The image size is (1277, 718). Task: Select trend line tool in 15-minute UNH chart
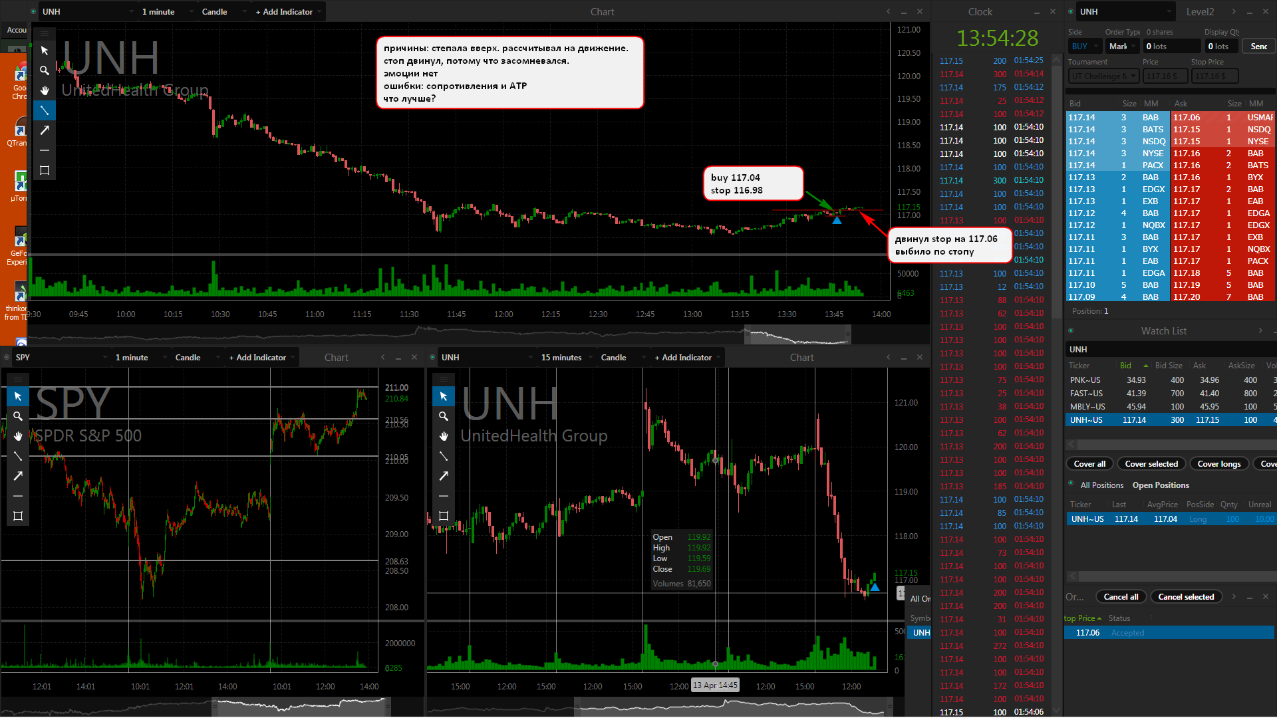444,456
